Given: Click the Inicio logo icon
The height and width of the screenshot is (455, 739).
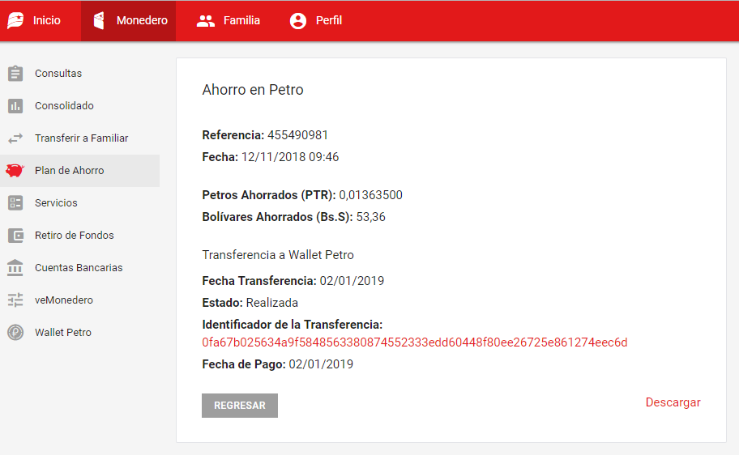Looking at the screenshot, I should pyautogui.click(x=15, y=20).
